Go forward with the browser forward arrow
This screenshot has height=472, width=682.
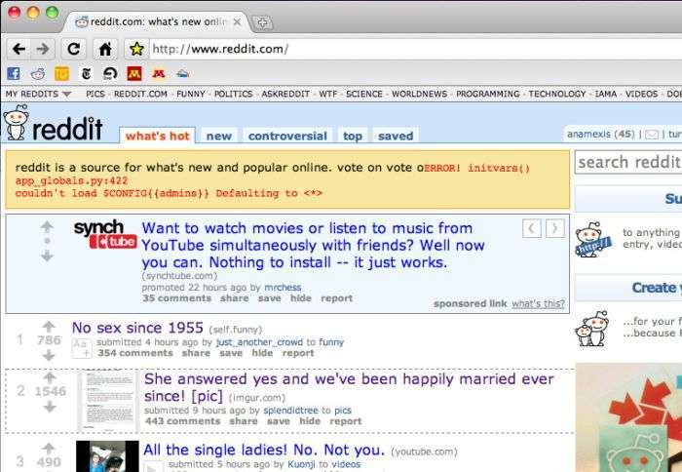tap(43, 49)
